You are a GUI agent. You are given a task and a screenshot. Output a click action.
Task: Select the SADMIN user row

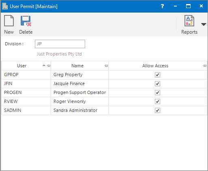pos(104,110)
